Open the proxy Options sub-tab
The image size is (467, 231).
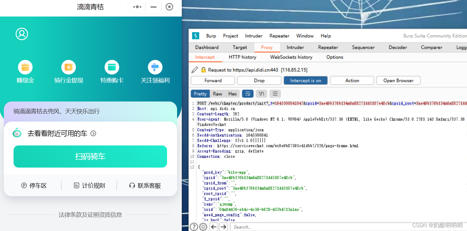(335, 57)
